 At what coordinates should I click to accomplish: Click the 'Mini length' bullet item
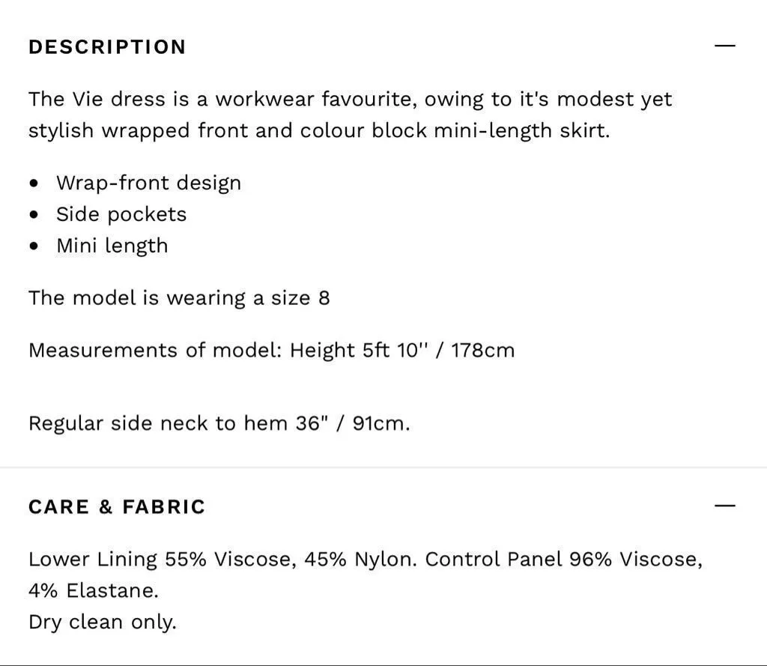tap(112, 246)
